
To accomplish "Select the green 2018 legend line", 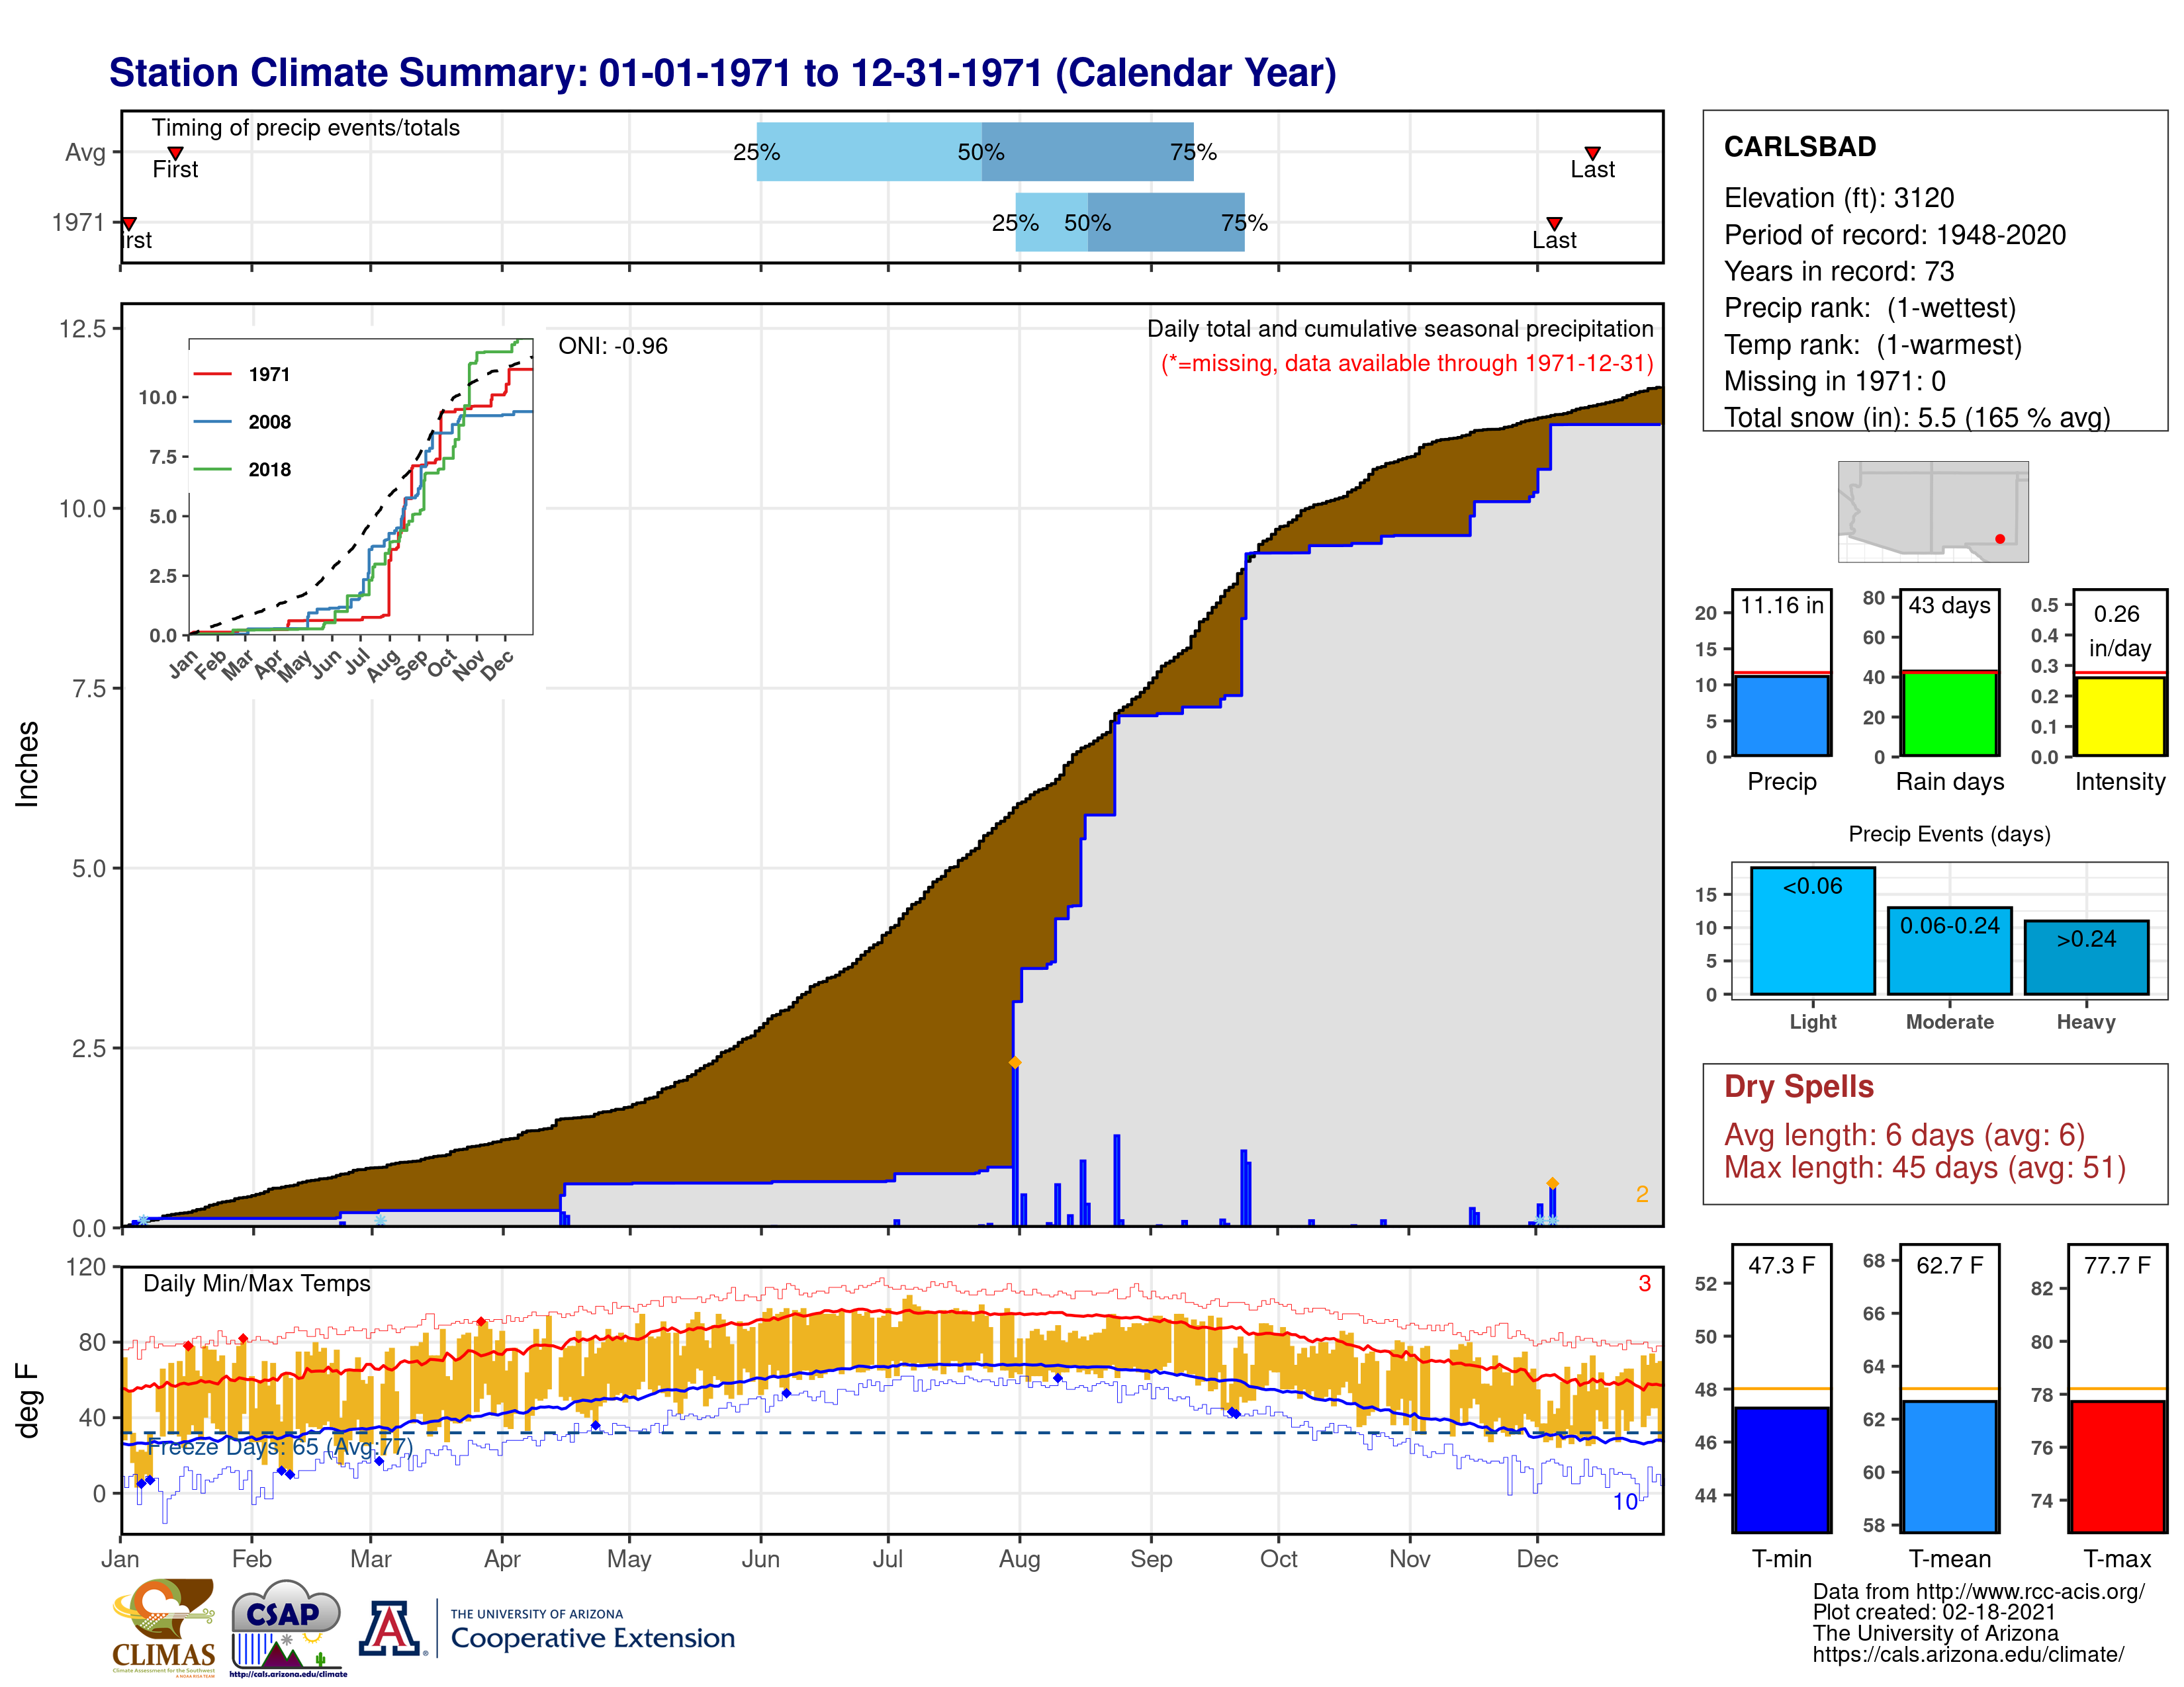I will point(212,469).
